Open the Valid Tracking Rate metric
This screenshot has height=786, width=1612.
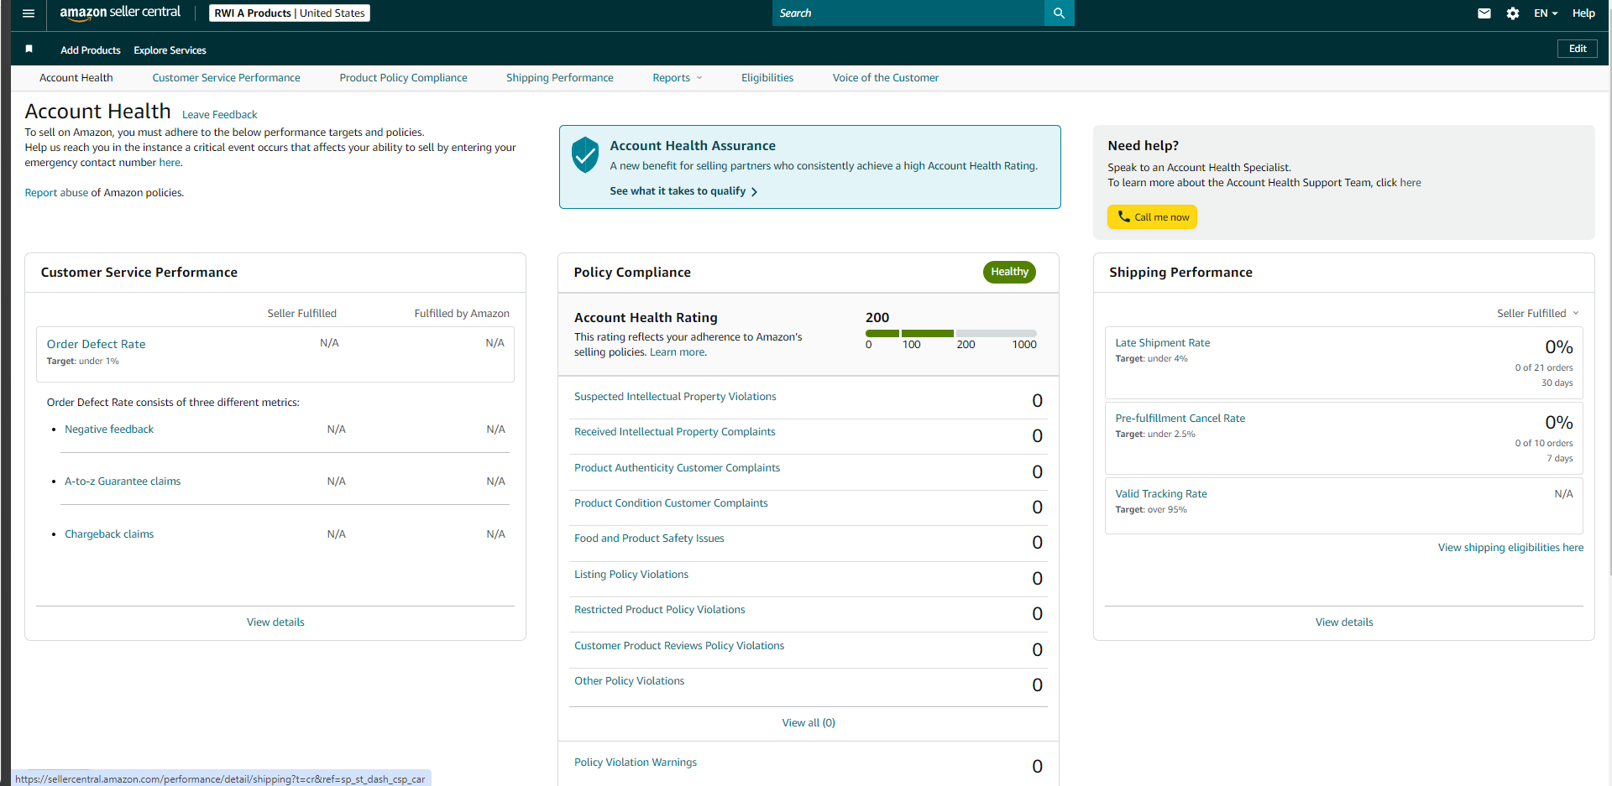[1161, 494]
